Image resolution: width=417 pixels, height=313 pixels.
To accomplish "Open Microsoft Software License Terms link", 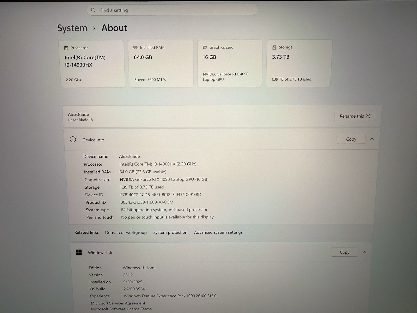I will [x=121, y=309].
